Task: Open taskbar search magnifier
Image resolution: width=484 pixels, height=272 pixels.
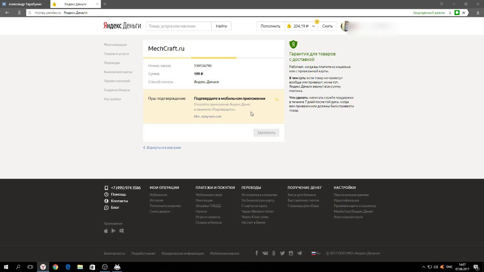Action: click(18, 267)
